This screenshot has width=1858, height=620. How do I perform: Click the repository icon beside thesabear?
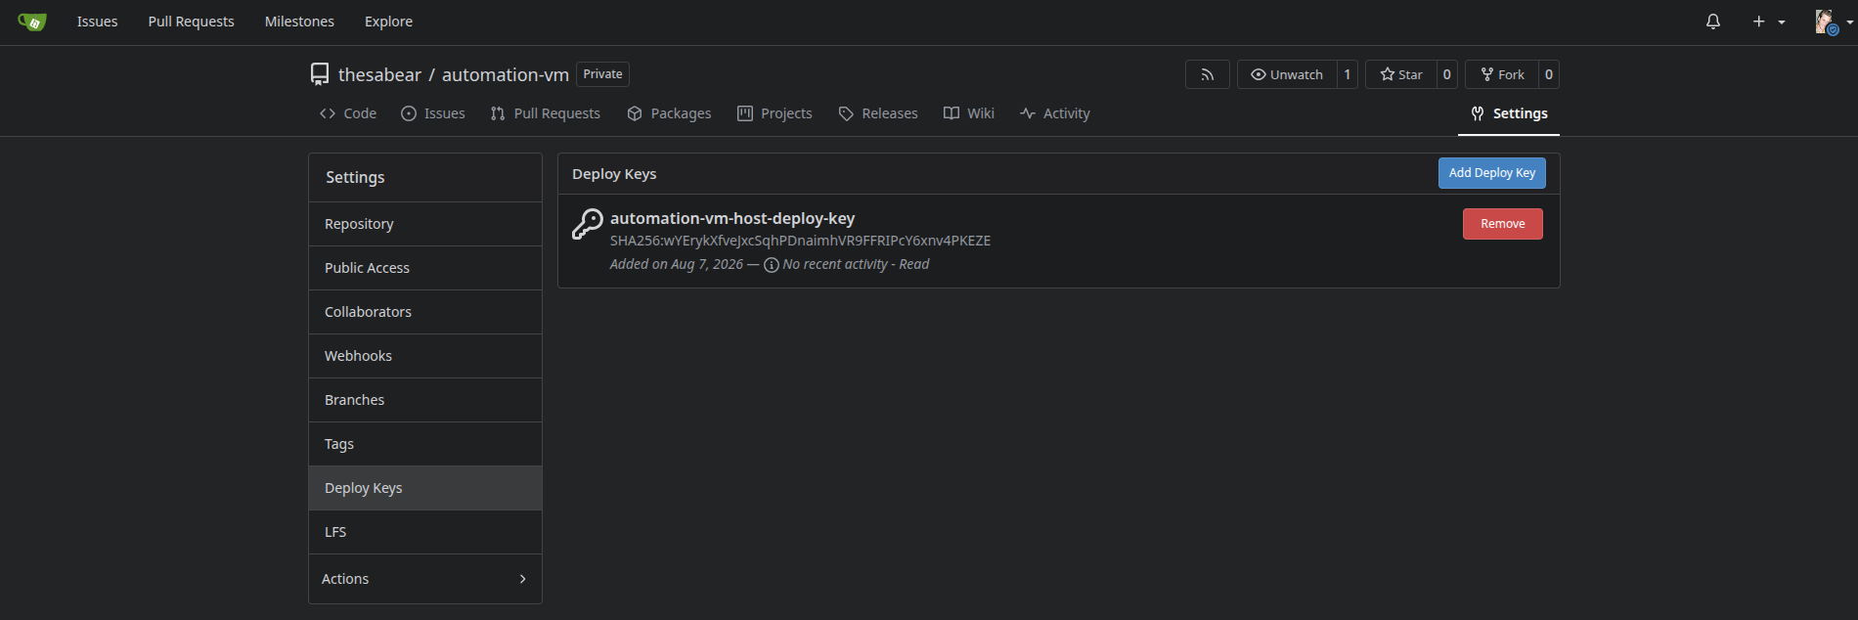320,74
